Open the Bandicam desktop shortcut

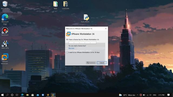(x=5, y=32)
